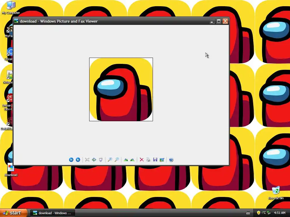Save a copy using floppy icon
This screenshot has width=290, height=217.
[x=155, y=160]
